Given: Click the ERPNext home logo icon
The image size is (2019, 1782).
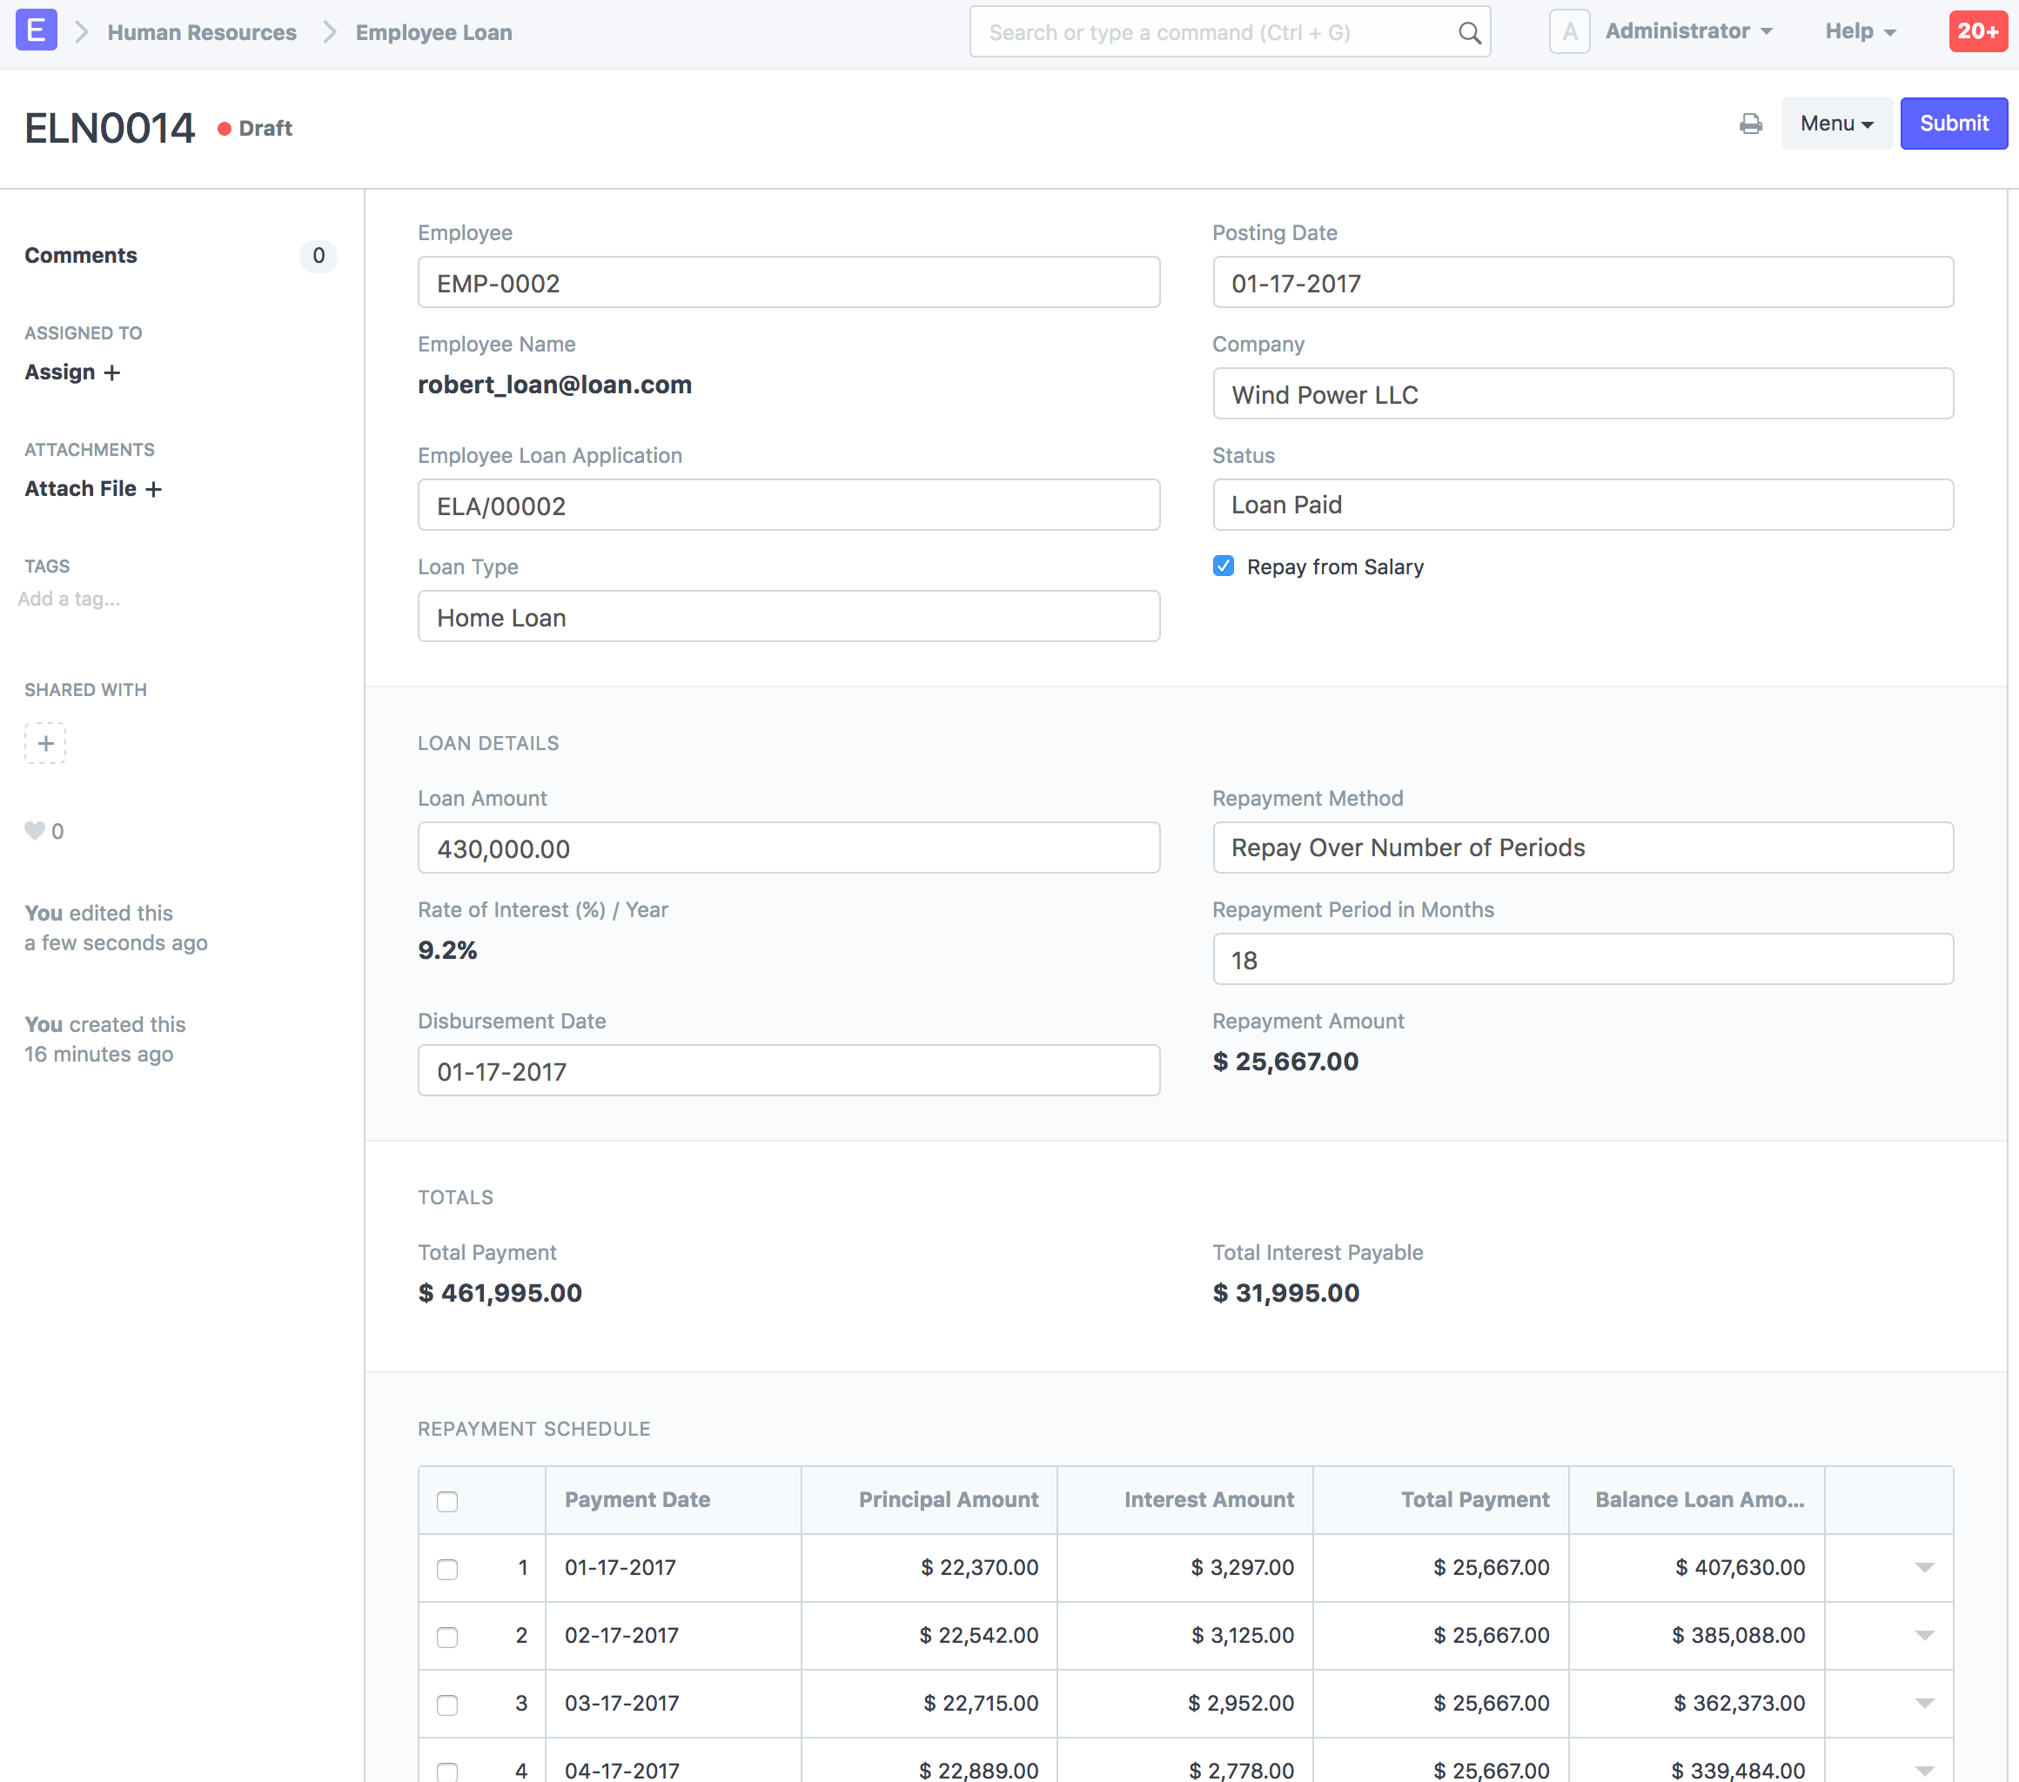Looking at the screenshot, I should (36, 30).
